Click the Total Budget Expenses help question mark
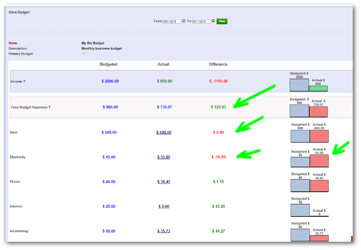Viewport: 361px width, 250px height. [x=50, y=107]
